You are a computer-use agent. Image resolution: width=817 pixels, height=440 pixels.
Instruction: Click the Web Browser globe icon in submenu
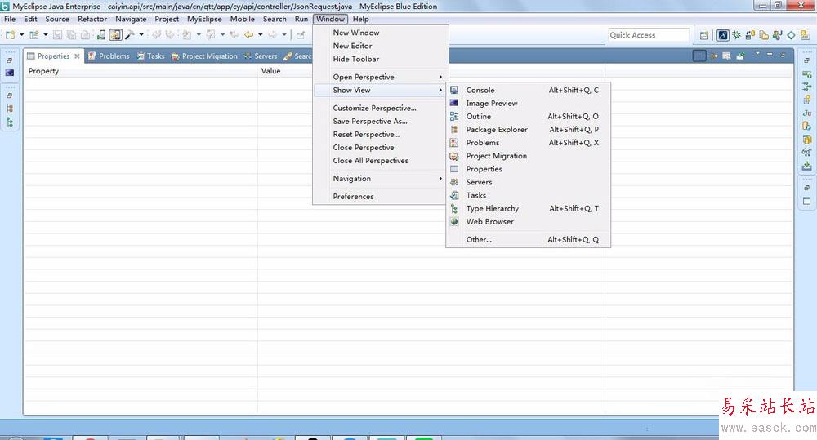click(x=454, y=221)
